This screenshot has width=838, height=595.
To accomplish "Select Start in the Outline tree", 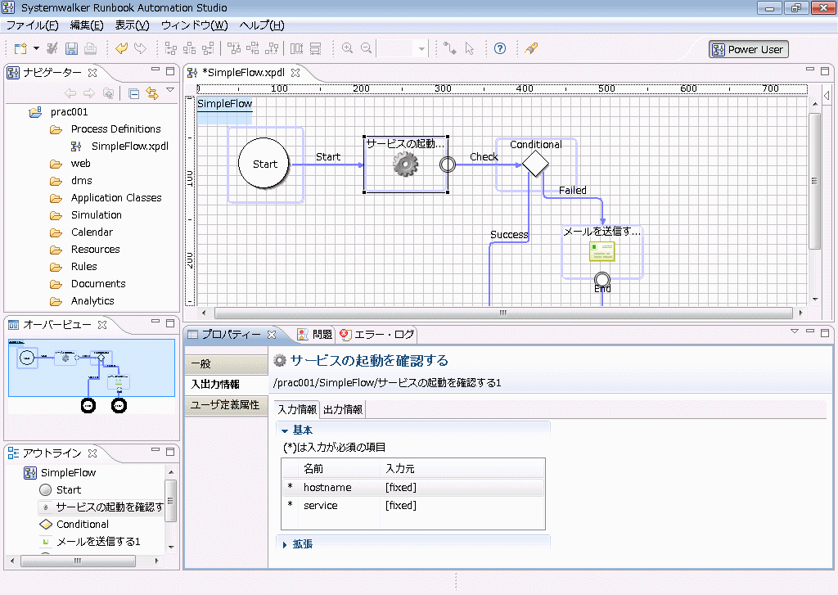I will [x=69, y=489].
